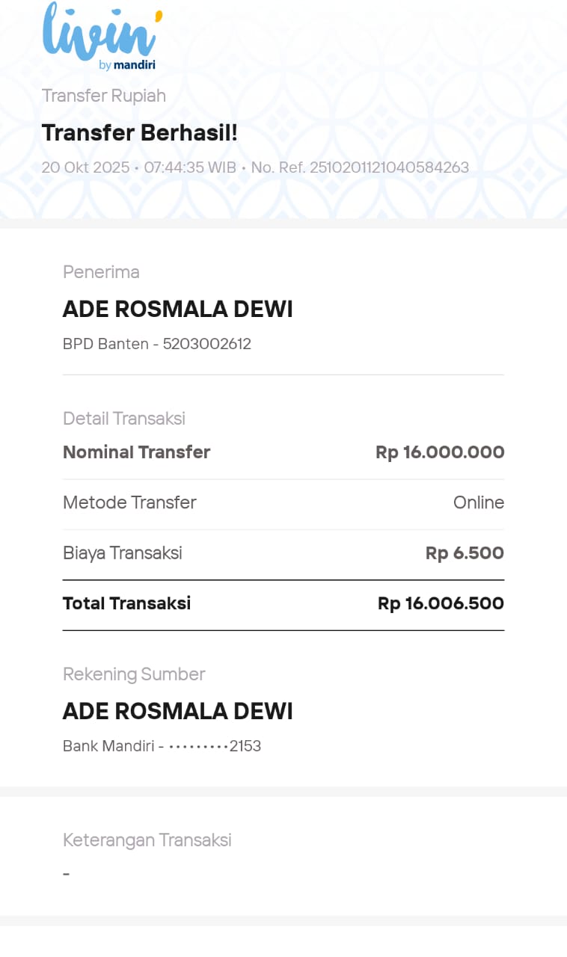Click the "Nominal Transfer" label

coord(136,452)
